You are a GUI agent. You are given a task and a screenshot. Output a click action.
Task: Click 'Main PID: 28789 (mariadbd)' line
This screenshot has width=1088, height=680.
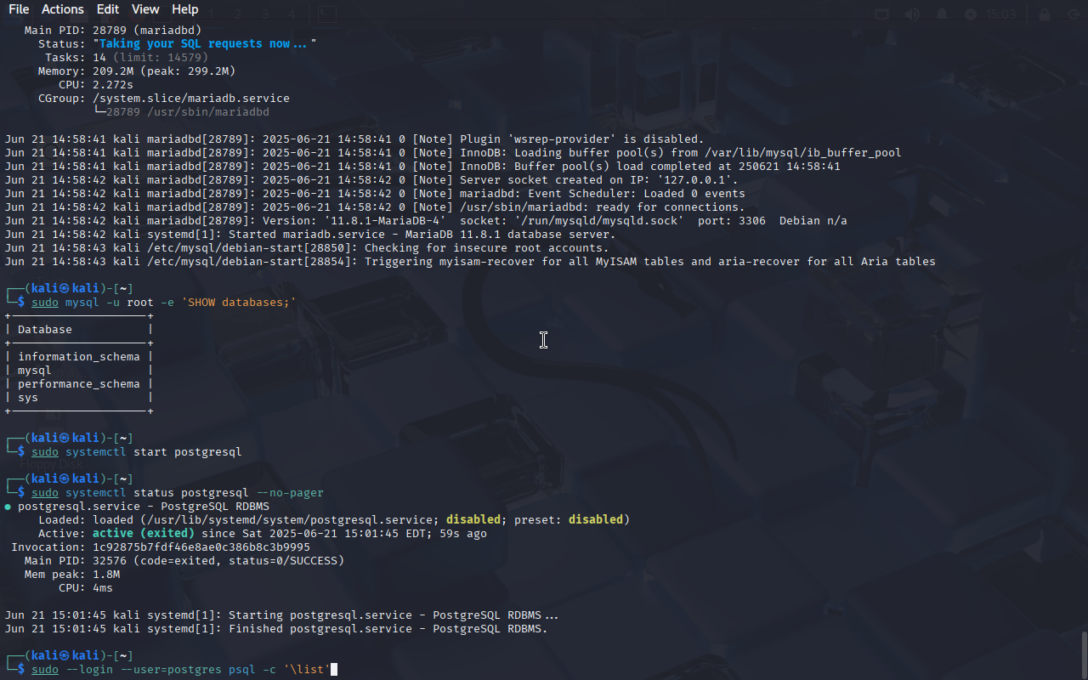[x=112, y=30]
